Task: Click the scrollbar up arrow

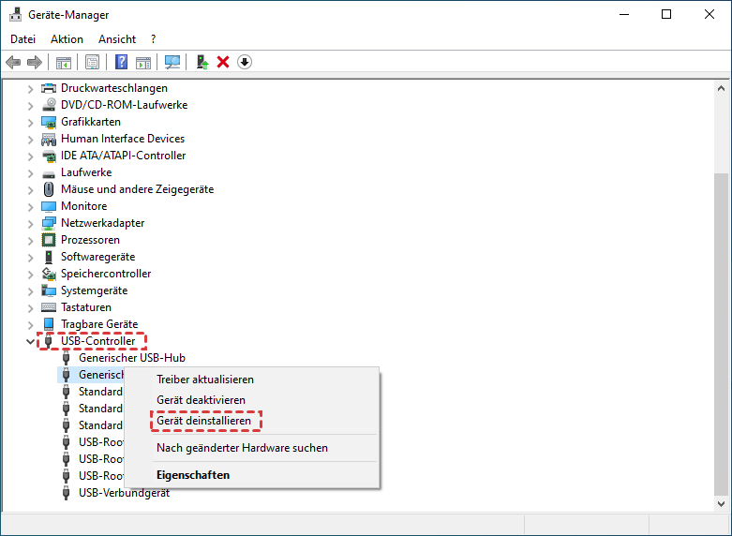Action: [721, 88]
